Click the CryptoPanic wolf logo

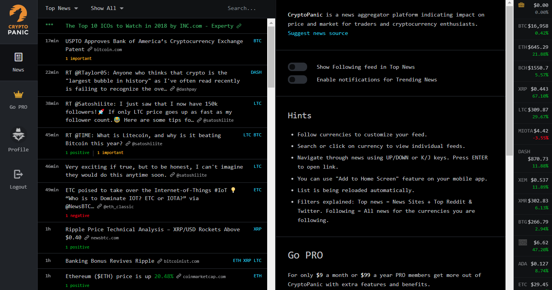(x=18, y=20)
